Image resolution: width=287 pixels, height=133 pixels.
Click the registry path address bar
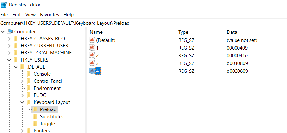144,23
